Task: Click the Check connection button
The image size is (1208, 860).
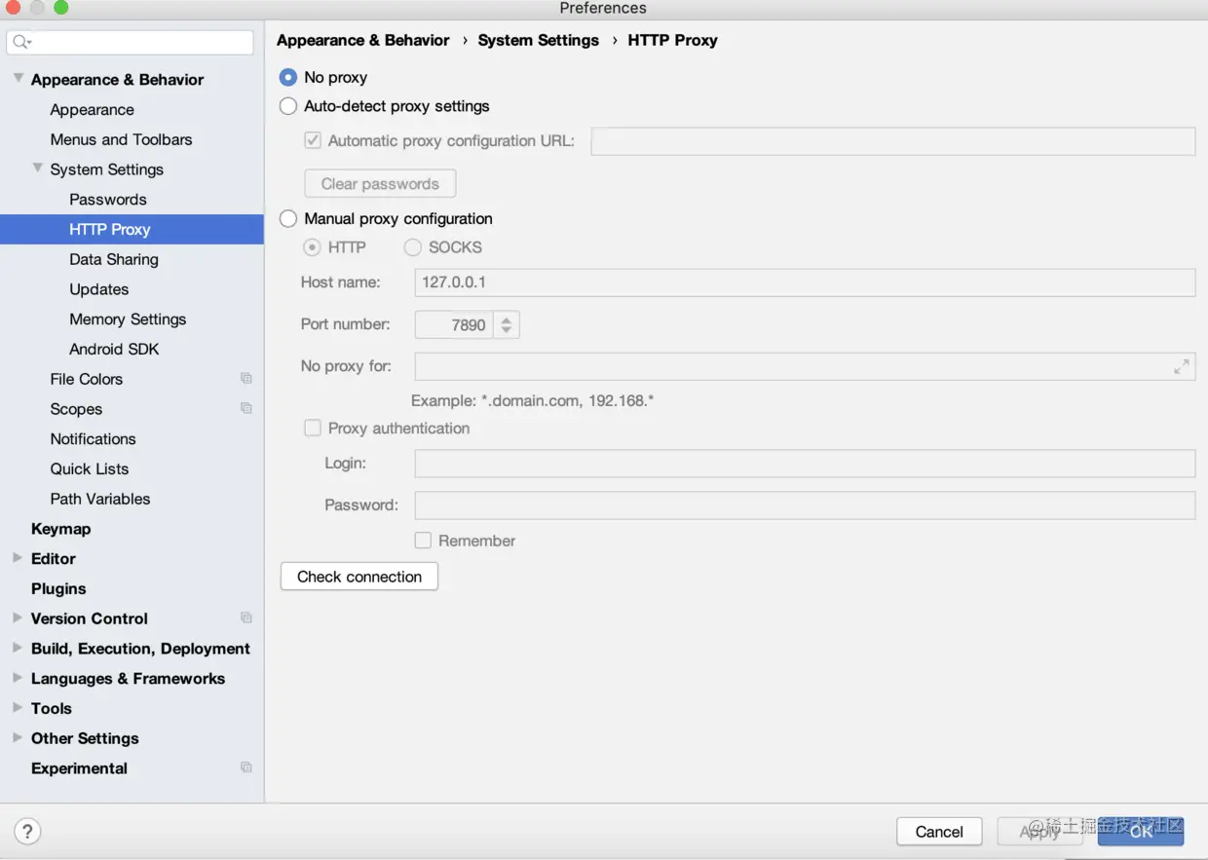Action: [359, 577]
